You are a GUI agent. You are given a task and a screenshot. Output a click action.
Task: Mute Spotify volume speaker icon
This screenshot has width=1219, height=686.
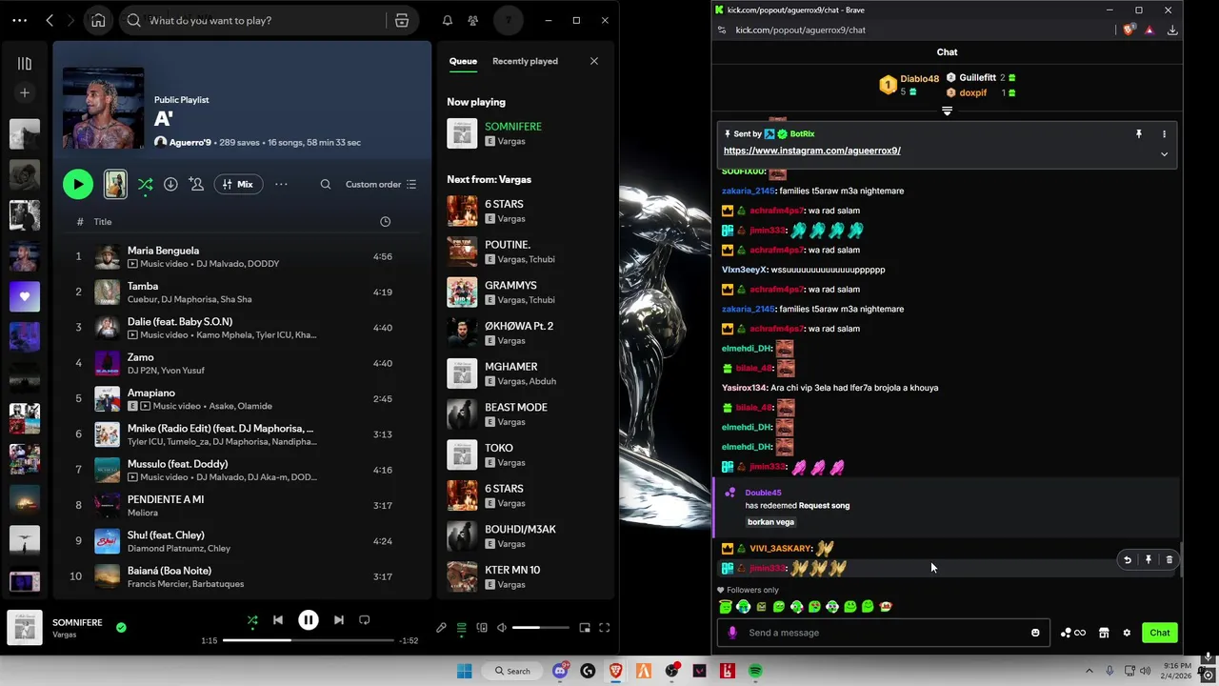502,628
